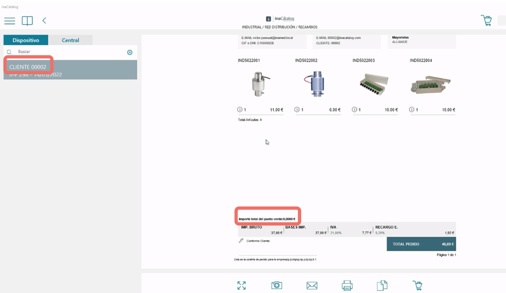The height and width of the screenshot is (293, 506).
Task: Click the IND5022004 junction box image
Action: (x=431, y=85)
